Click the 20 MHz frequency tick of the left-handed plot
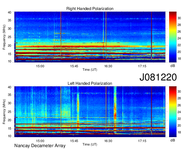This screenshot has width=184, height=149. tap(9, 120)
